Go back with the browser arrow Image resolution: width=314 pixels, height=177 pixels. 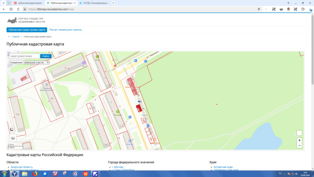click(x=4, y=9)
